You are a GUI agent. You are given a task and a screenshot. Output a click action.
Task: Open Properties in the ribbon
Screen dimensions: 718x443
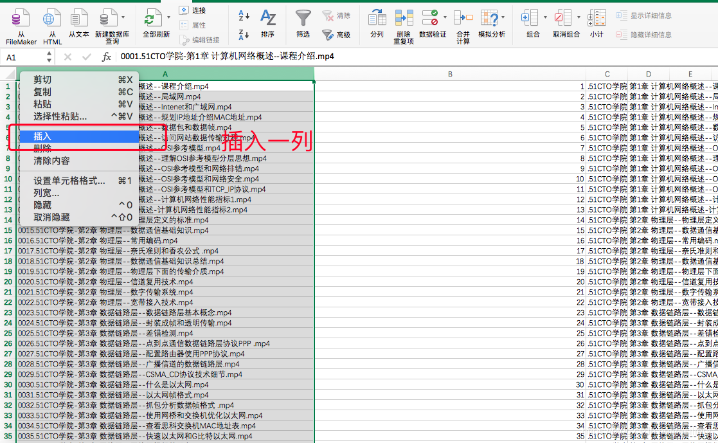coord(192,25)
